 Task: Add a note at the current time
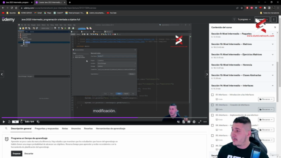click(38, 122)
